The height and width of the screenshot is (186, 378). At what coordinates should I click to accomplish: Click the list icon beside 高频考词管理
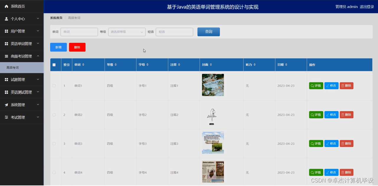coord(6,56)
